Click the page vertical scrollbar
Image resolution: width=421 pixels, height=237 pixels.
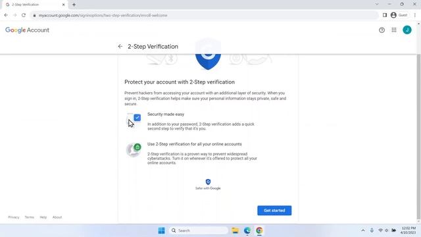coord(418,136)
